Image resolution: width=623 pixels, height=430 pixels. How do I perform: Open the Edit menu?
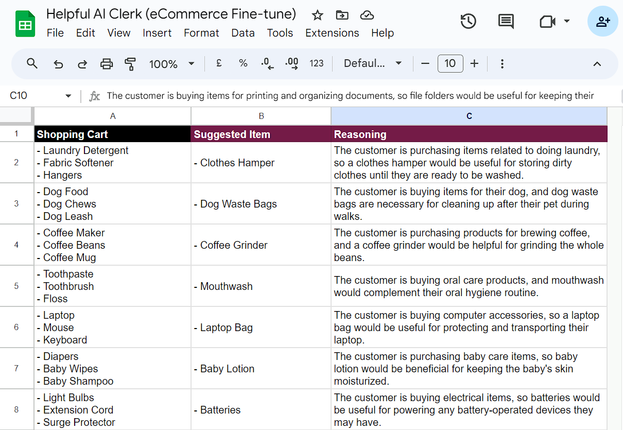(x=85, y=33)
